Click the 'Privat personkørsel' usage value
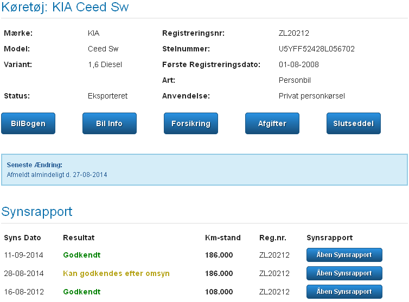409x302 pixels. [312, 96]
